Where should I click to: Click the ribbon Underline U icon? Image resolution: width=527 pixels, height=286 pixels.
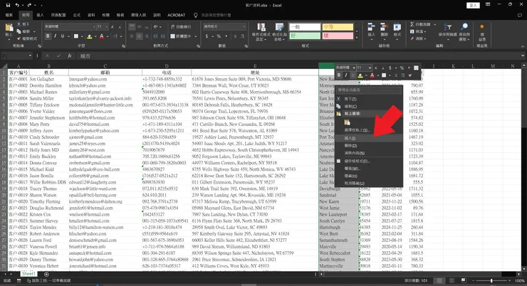click(x=62, y=36)
